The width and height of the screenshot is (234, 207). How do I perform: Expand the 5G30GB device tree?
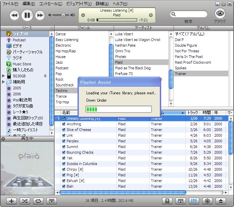coord(3,76)
